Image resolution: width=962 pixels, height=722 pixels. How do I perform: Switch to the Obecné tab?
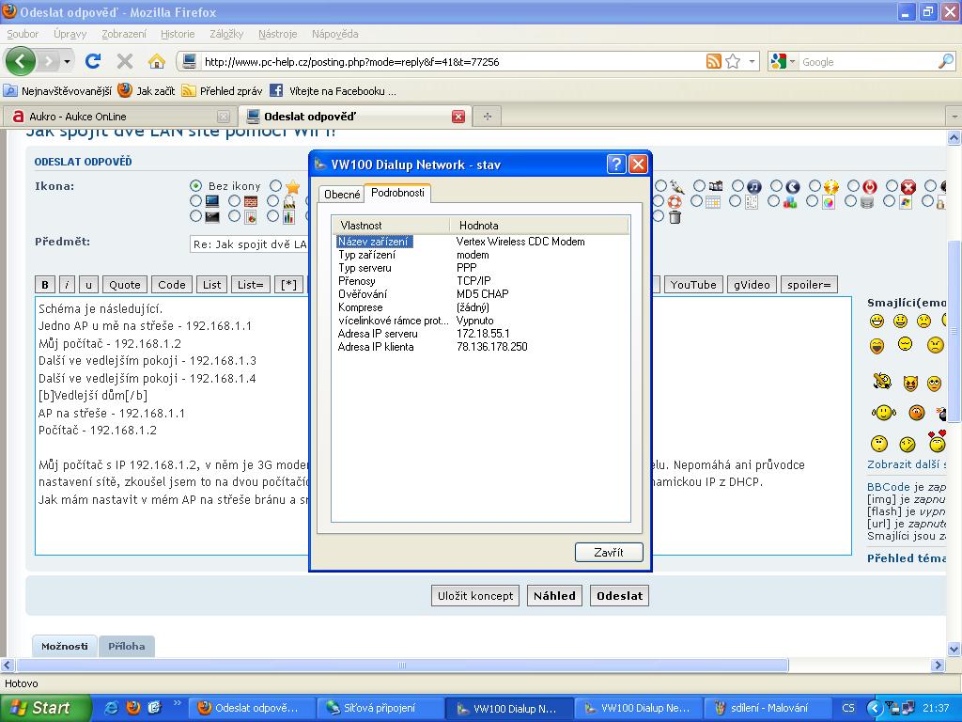342,195
